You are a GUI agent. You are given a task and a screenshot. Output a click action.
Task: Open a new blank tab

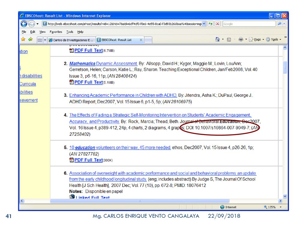coord(148,40)
